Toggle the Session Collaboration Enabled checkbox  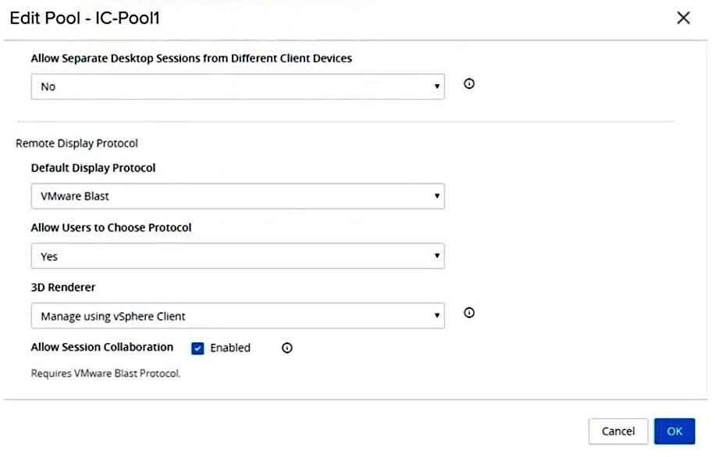click(197, 349)
